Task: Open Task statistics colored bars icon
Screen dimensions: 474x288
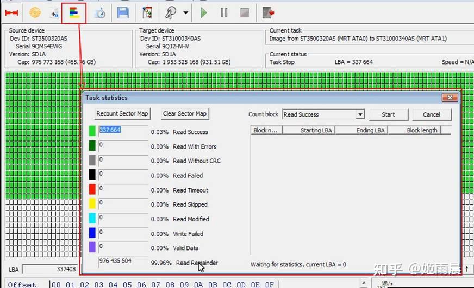Action: pos(74,13)
